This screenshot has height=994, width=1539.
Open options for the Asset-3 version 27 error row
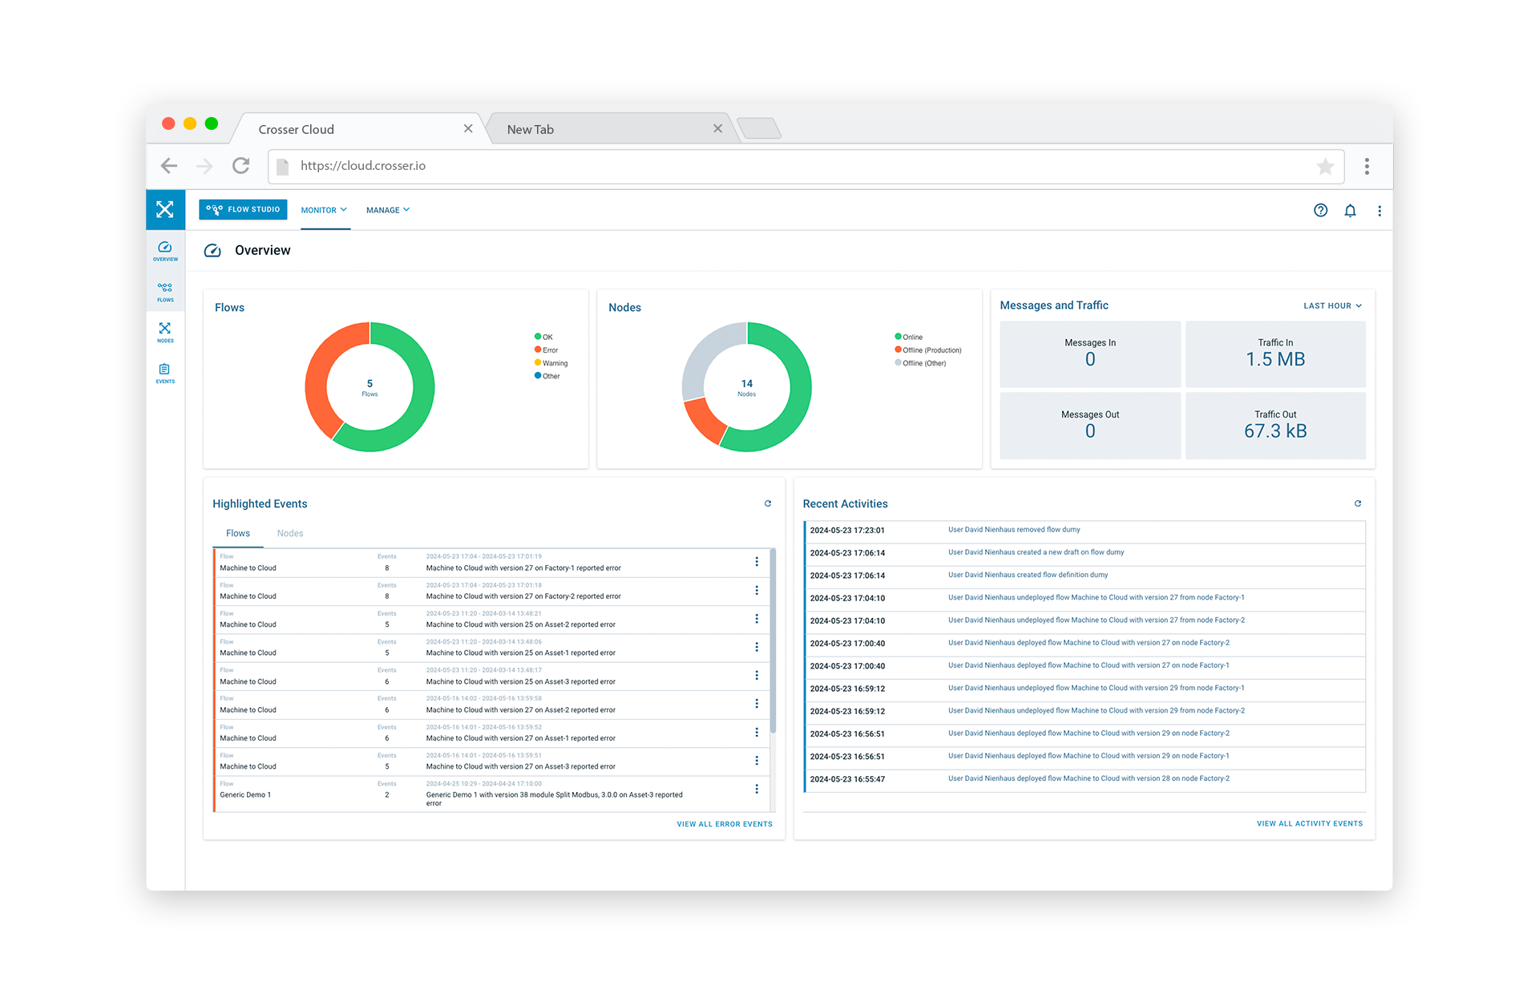pos(757,761)
